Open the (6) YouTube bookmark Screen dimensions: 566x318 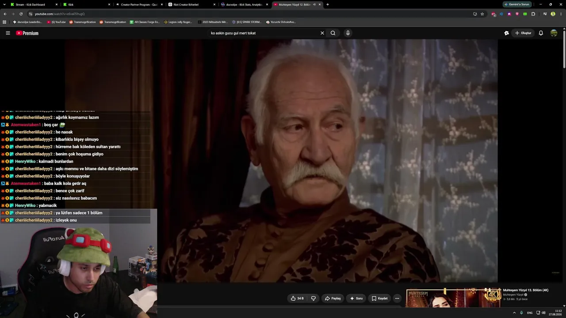[x=57, y=22]
